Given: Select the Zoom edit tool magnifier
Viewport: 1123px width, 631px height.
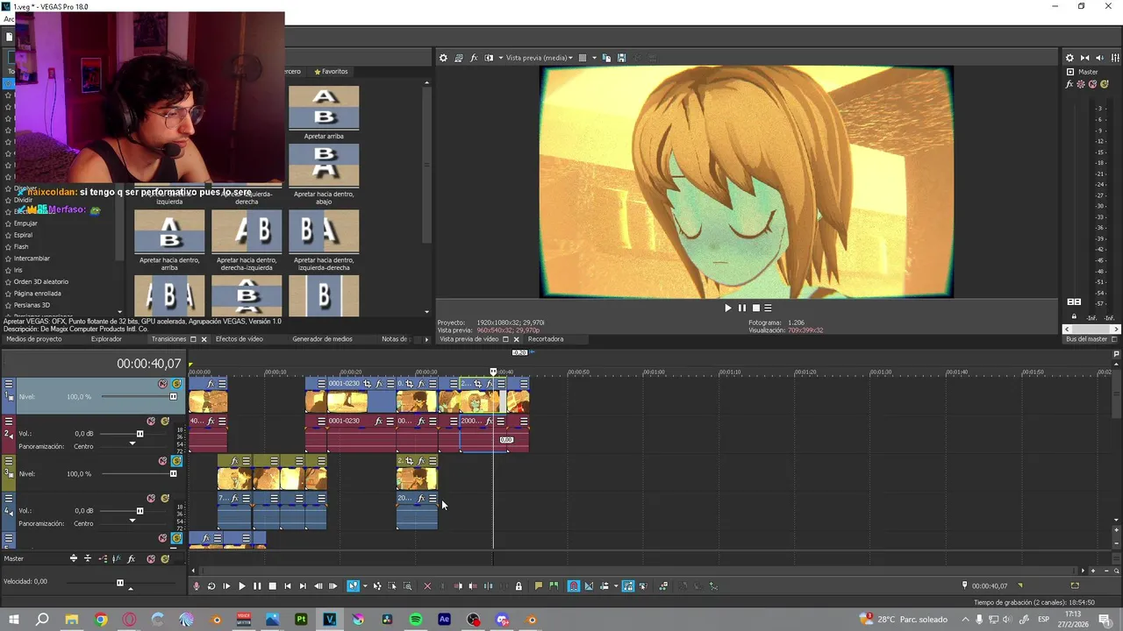Looking at the screenshot, I should (x=407, y=586).
